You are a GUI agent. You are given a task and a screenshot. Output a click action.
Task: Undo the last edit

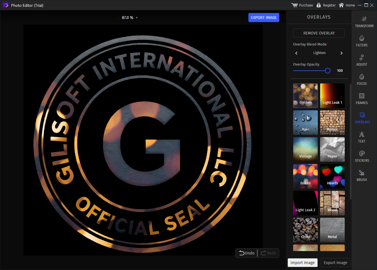pyautogui.click(x=247, y=253)
